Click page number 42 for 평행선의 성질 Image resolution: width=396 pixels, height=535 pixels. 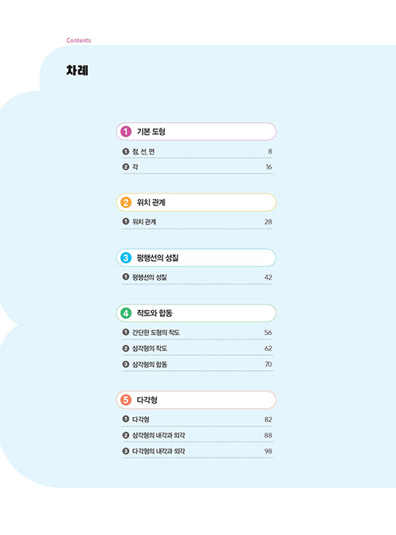pyautogui.click(x=268, y=277)
